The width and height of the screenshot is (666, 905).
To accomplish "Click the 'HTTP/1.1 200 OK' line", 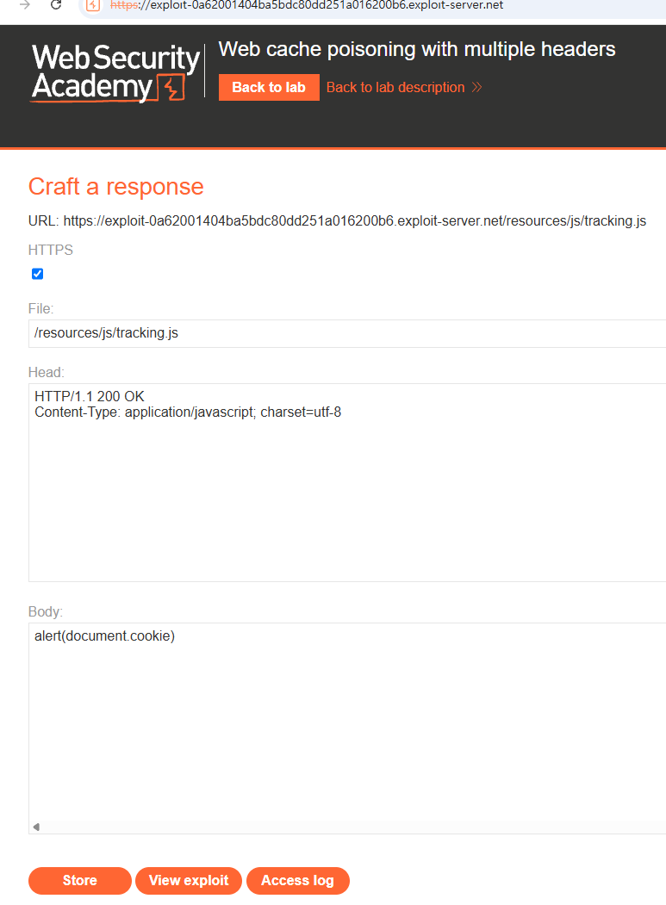I will tap(90, 396).
